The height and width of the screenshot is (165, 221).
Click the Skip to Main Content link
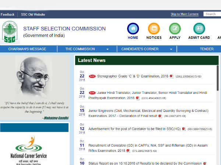pyautogui.click(x=184, y=14)
